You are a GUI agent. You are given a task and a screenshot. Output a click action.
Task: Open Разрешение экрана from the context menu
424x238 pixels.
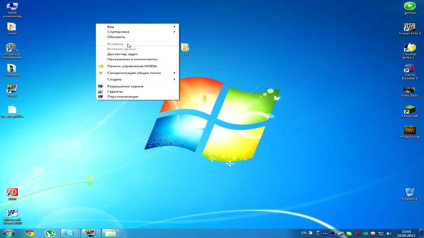tap(137, 86)
